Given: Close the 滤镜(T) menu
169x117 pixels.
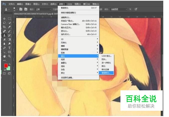Looking at the screenshot, I should tap(62, 4).
